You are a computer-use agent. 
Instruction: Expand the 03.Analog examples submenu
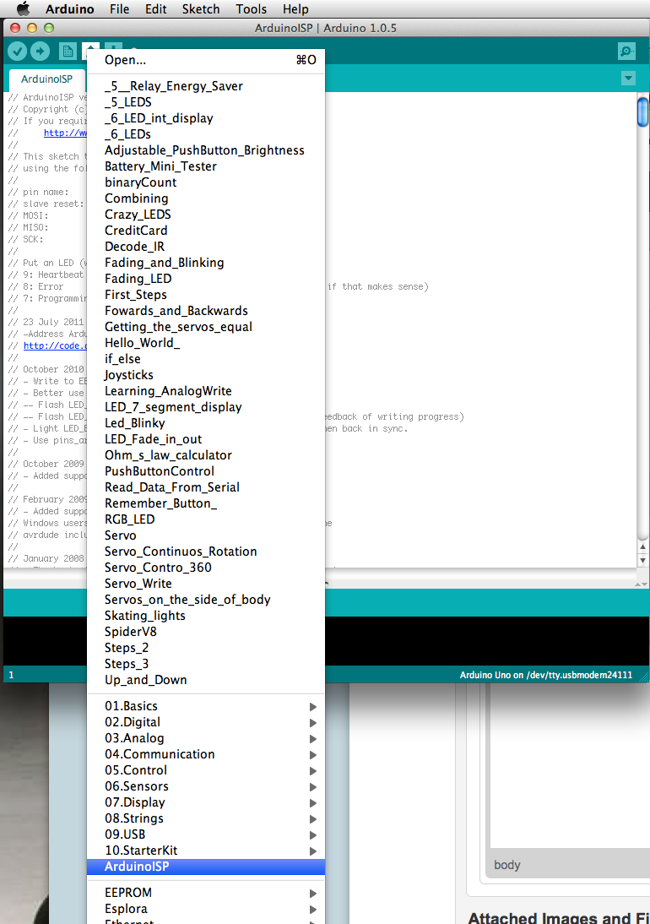tap(206, 738)
